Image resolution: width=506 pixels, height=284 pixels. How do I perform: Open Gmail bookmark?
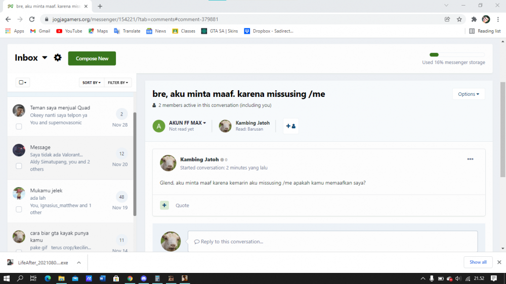coord(40,31)
